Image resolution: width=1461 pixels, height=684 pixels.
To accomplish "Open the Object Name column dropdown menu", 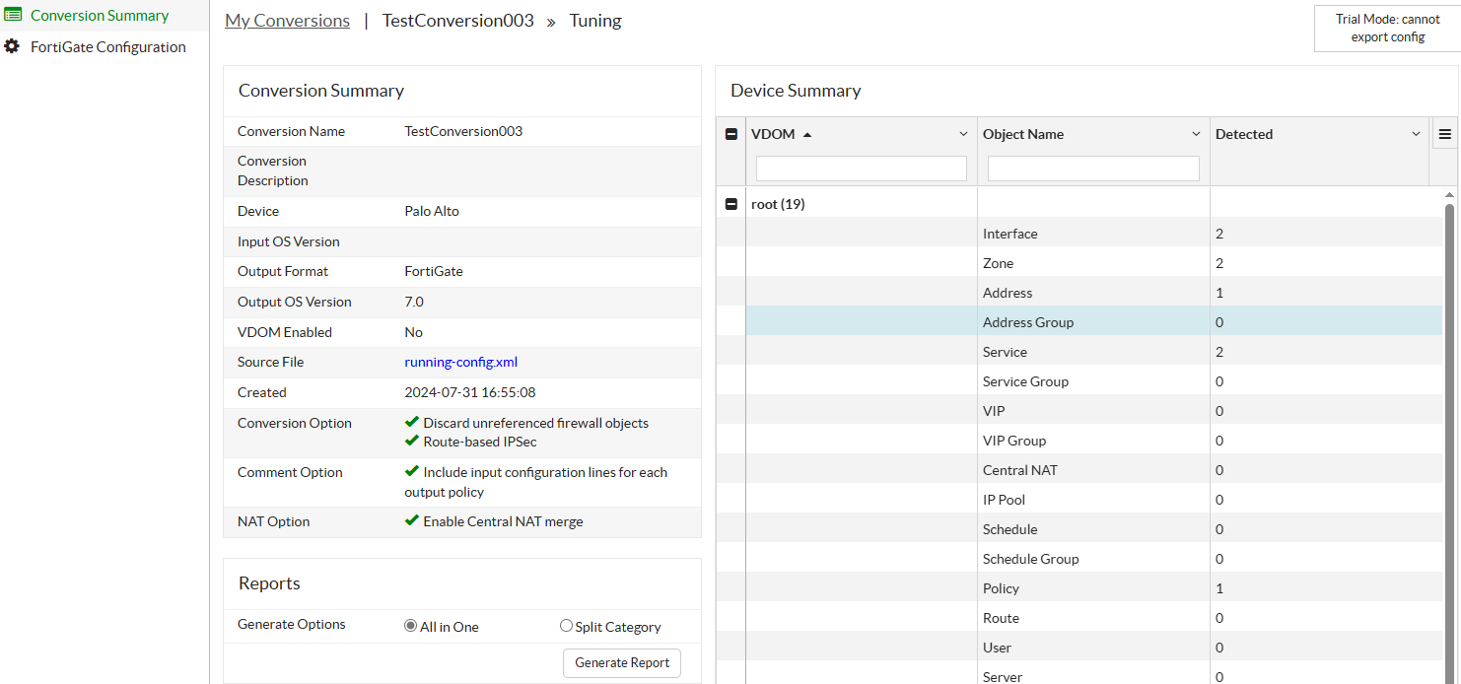I will click(x=1196, y=134).
